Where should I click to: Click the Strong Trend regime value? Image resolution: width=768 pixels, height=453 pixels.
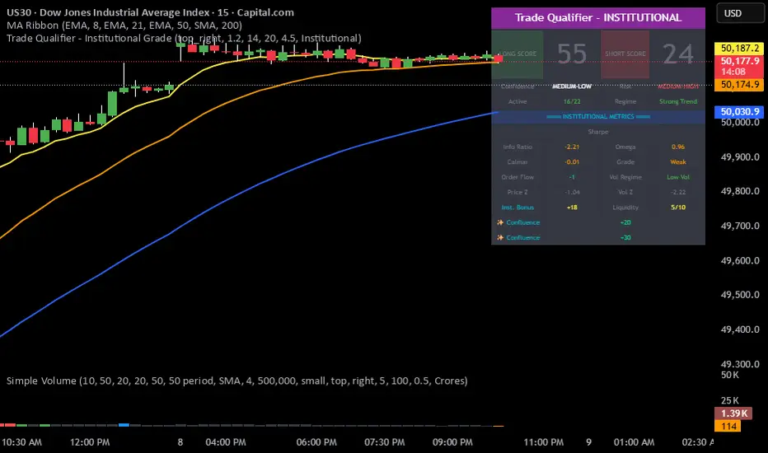(x=678, y=101)
